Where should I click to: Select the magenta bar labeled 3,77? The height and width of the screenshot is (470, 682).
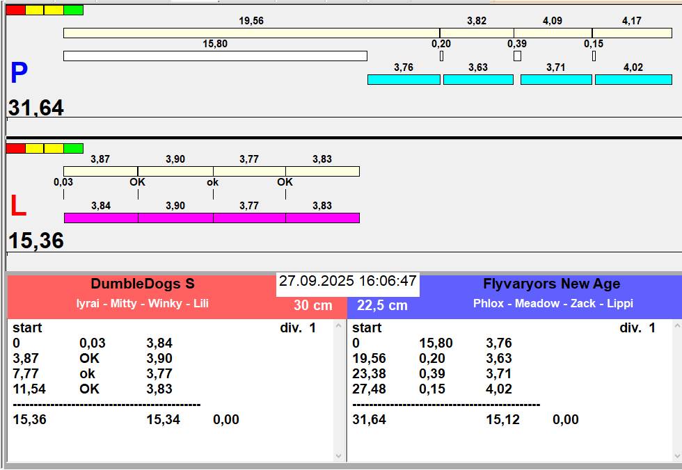click(250, 218)
